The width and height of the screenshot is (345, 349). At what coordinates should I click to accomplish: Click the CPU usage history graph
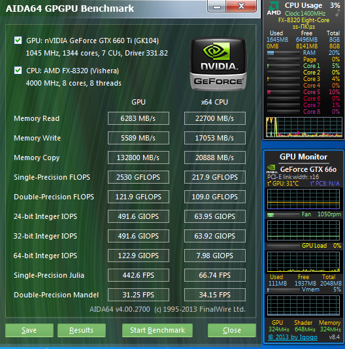(304, 127)
